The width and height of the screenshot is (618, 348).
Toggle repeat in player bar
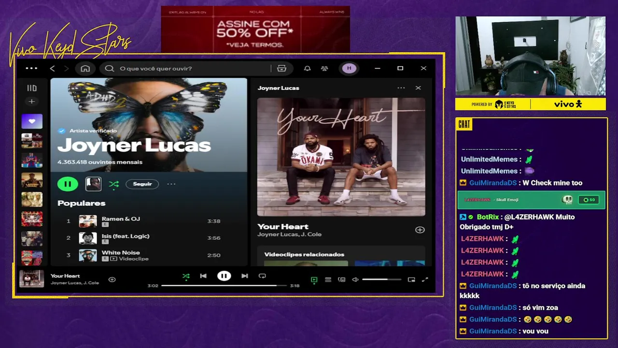coord(262,276)
